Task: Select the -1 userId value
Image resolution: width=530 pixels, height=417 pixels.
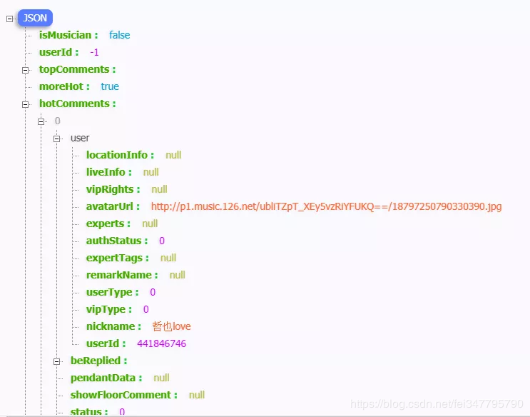Action: pyautogui.click(x=94, y=52)
